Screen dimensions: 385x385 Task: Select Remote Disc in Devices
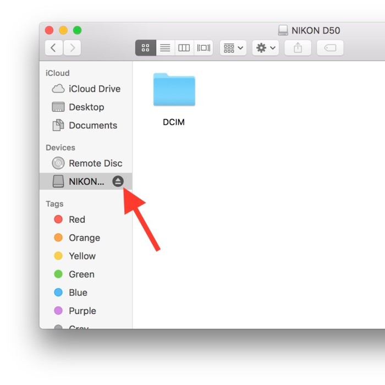tap(86, 163)
